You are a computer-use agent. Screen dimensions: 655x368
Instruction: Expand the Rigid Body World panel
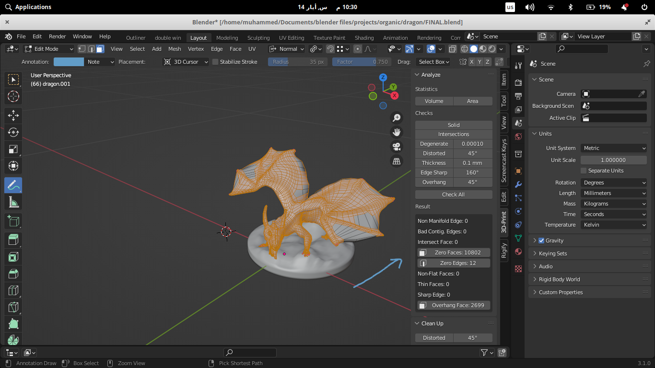pos(559,279)
